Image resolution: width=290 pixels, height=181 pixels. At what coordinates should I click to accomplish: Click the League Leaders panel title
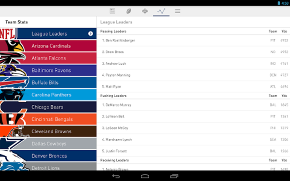click(x=116, y=22)
